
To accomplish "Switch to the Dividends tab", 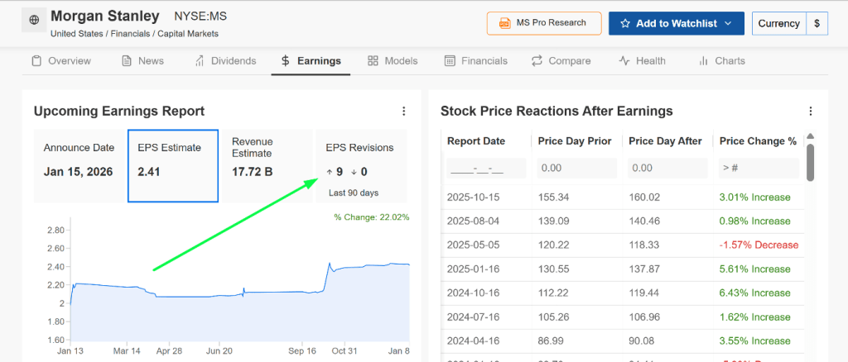I will (225, 61).
